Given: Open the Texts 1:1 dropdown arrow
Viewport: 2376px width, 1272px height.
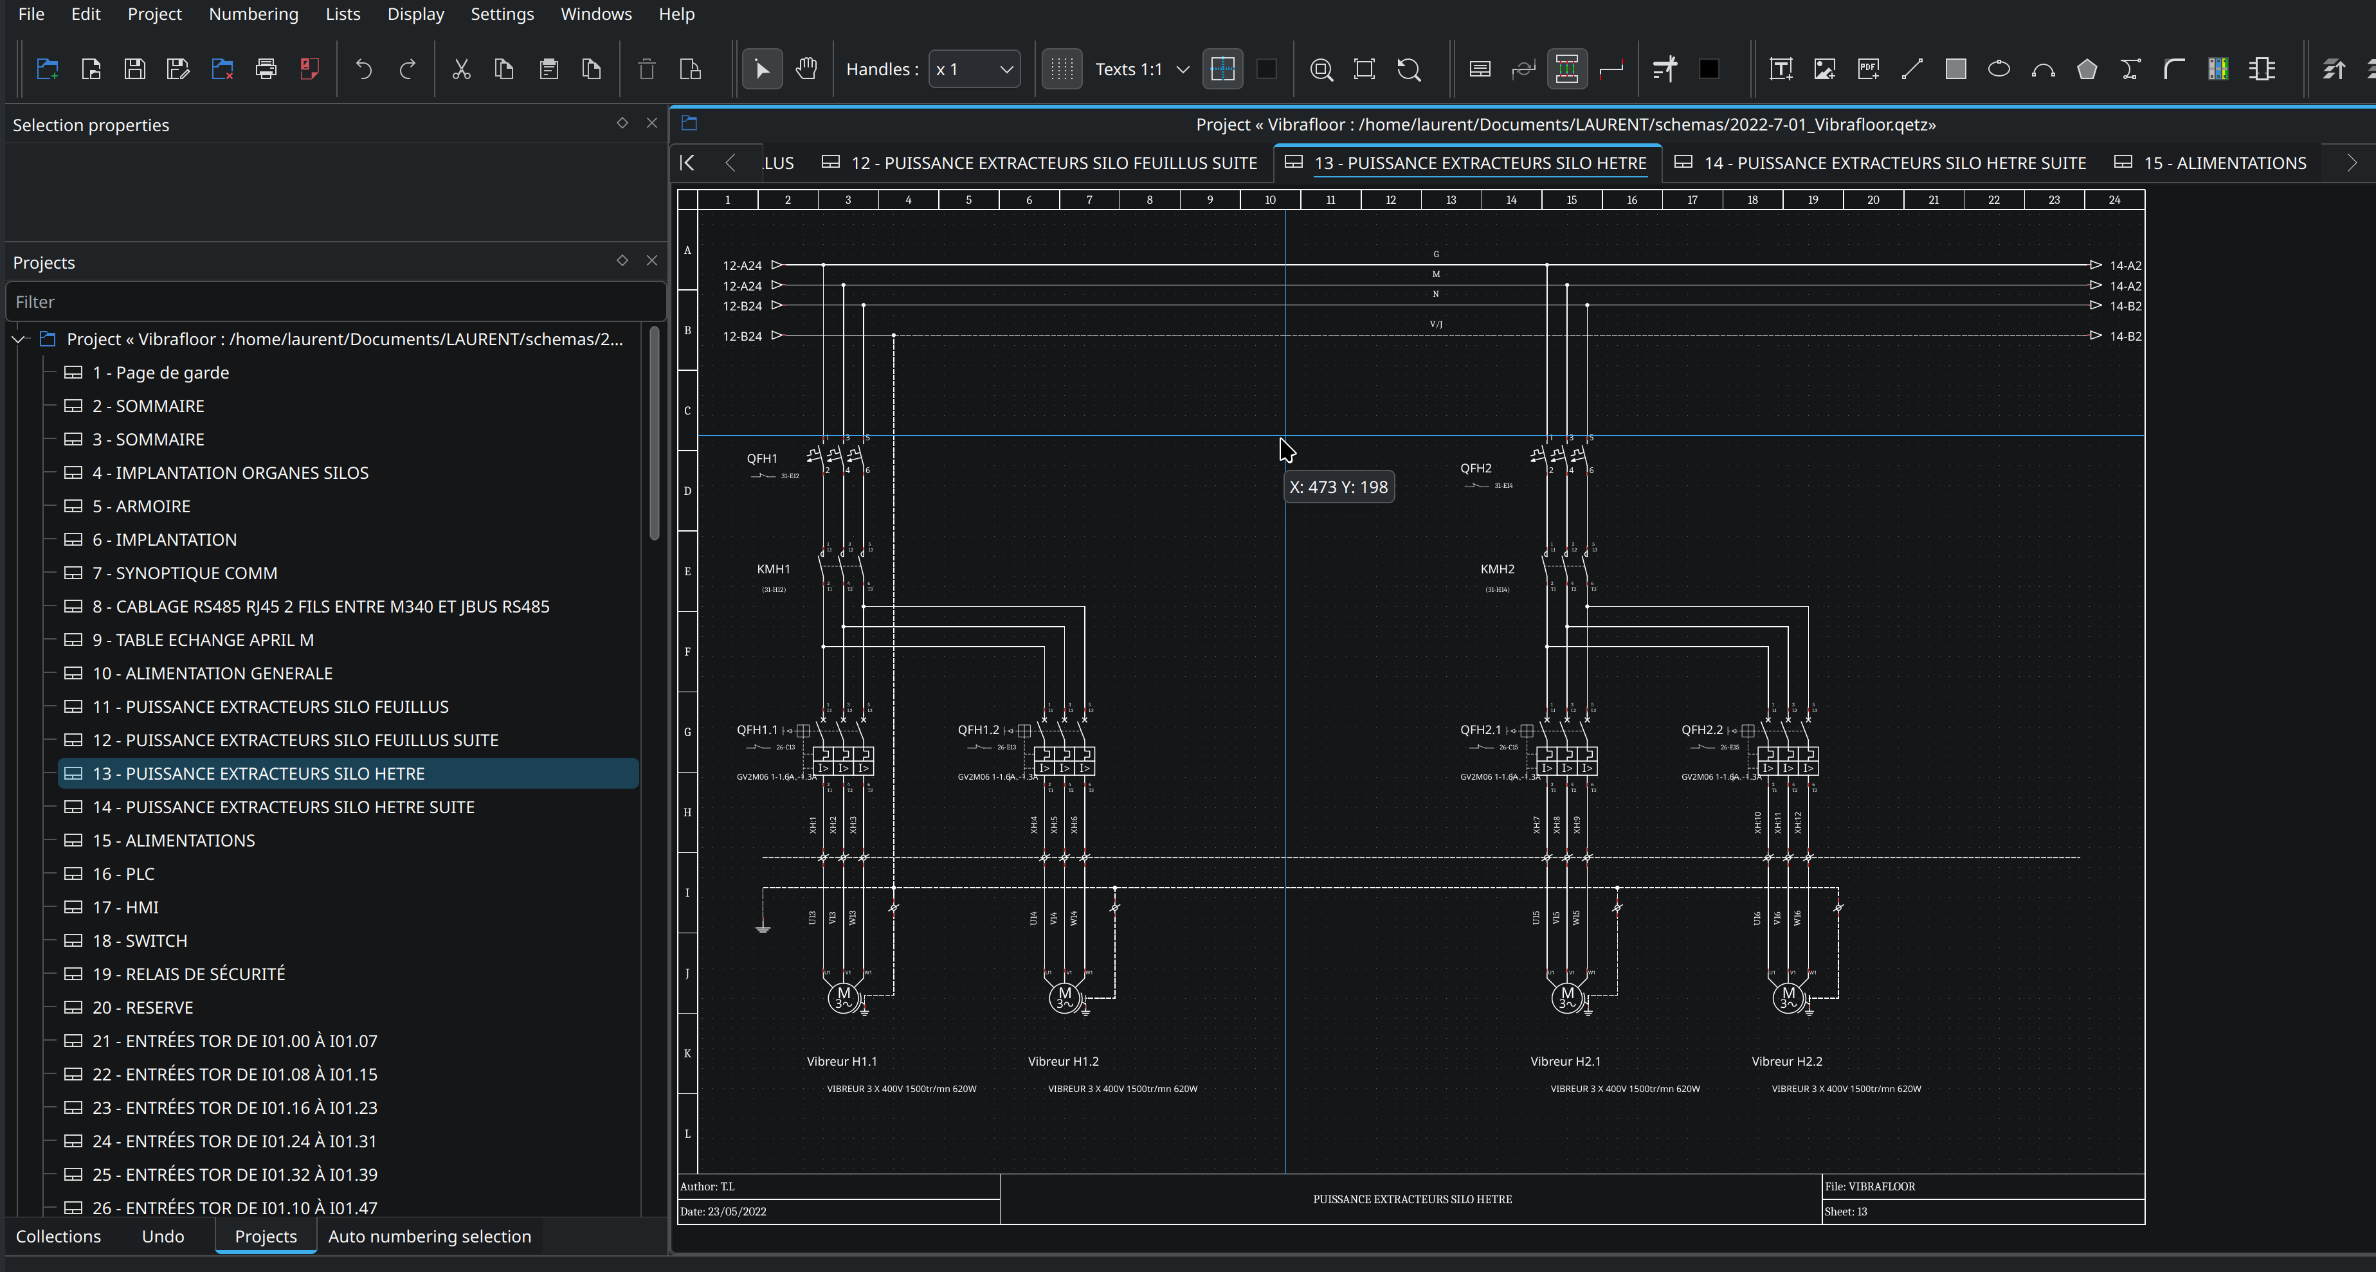Looking at the screenshot, I should 1181,69.
